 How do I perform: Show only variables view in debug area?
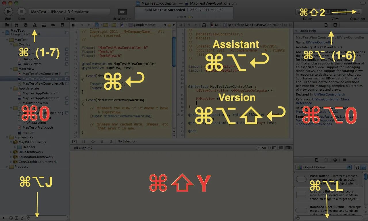coord(274,148)
